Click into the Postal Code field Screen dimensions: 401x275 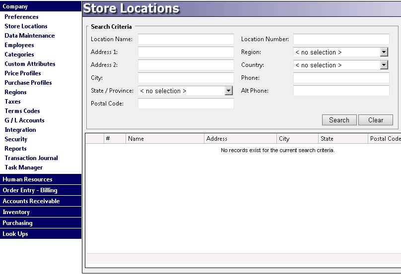point(186,104)
